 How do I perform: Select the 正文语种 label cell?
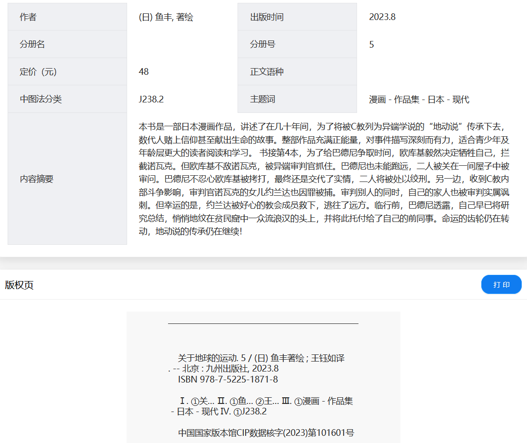tap(297, 71)
